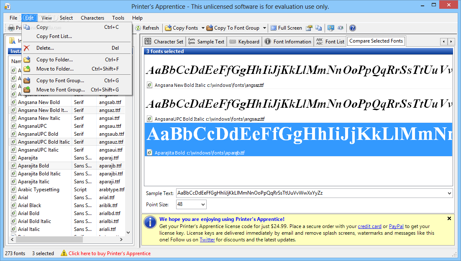Open the Select menu

pos(66,18)
